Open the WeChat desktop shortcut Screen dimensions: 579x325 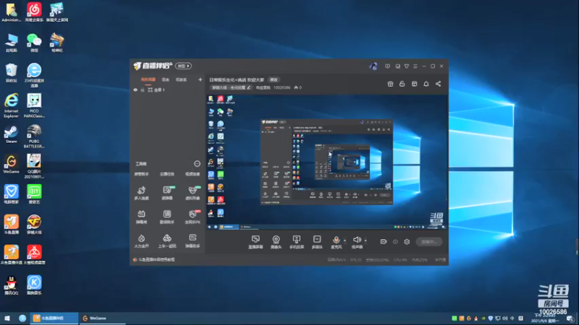[34, 43]
